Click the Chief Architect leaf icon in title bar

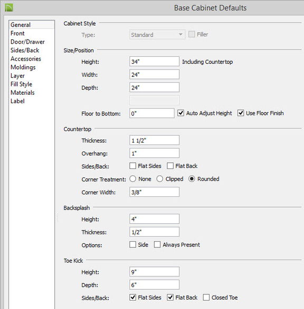click(x=9, y=8)
